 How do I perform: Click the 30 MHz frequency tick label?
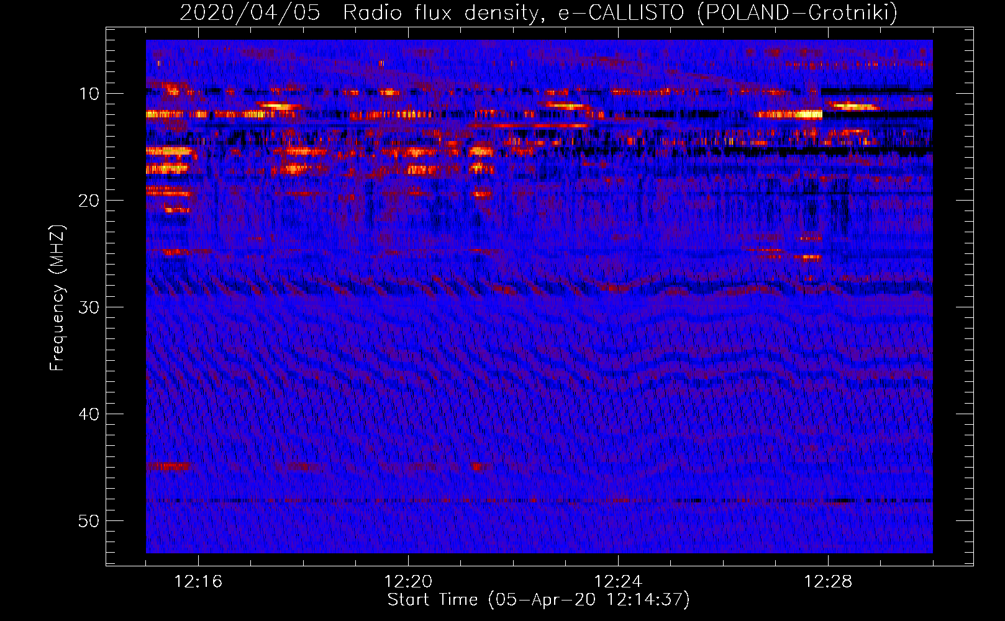tap(89, 307)
